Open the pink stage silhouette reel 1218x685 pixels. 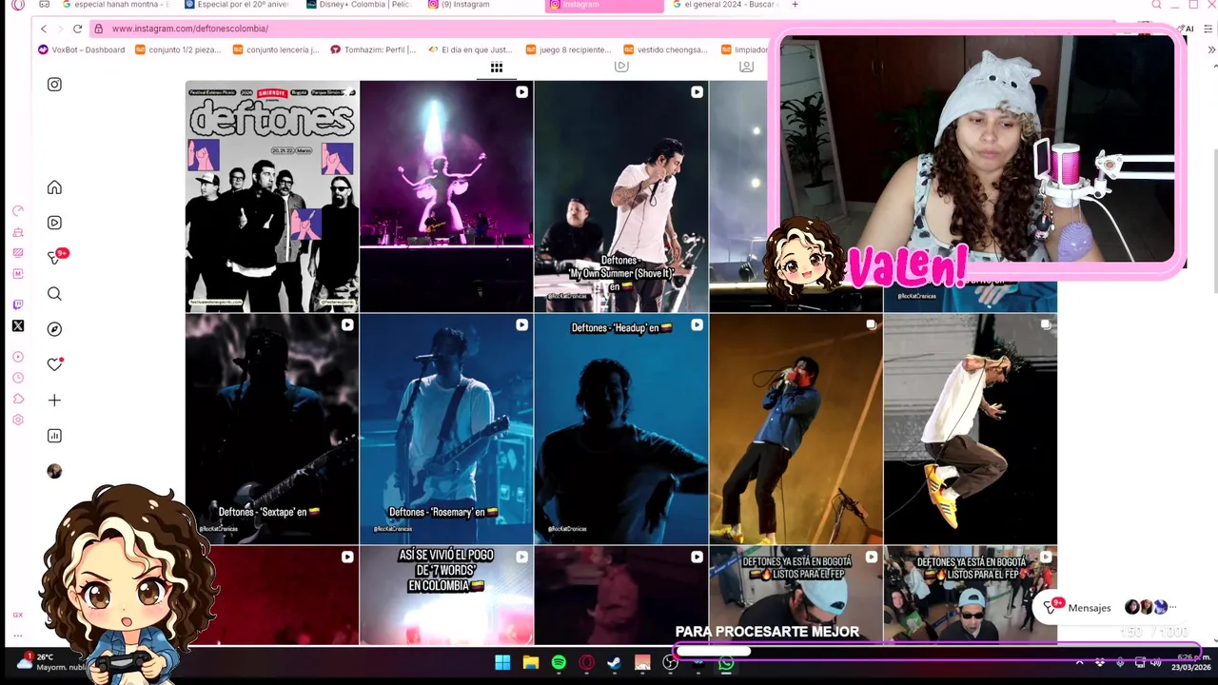coord(446,197)
